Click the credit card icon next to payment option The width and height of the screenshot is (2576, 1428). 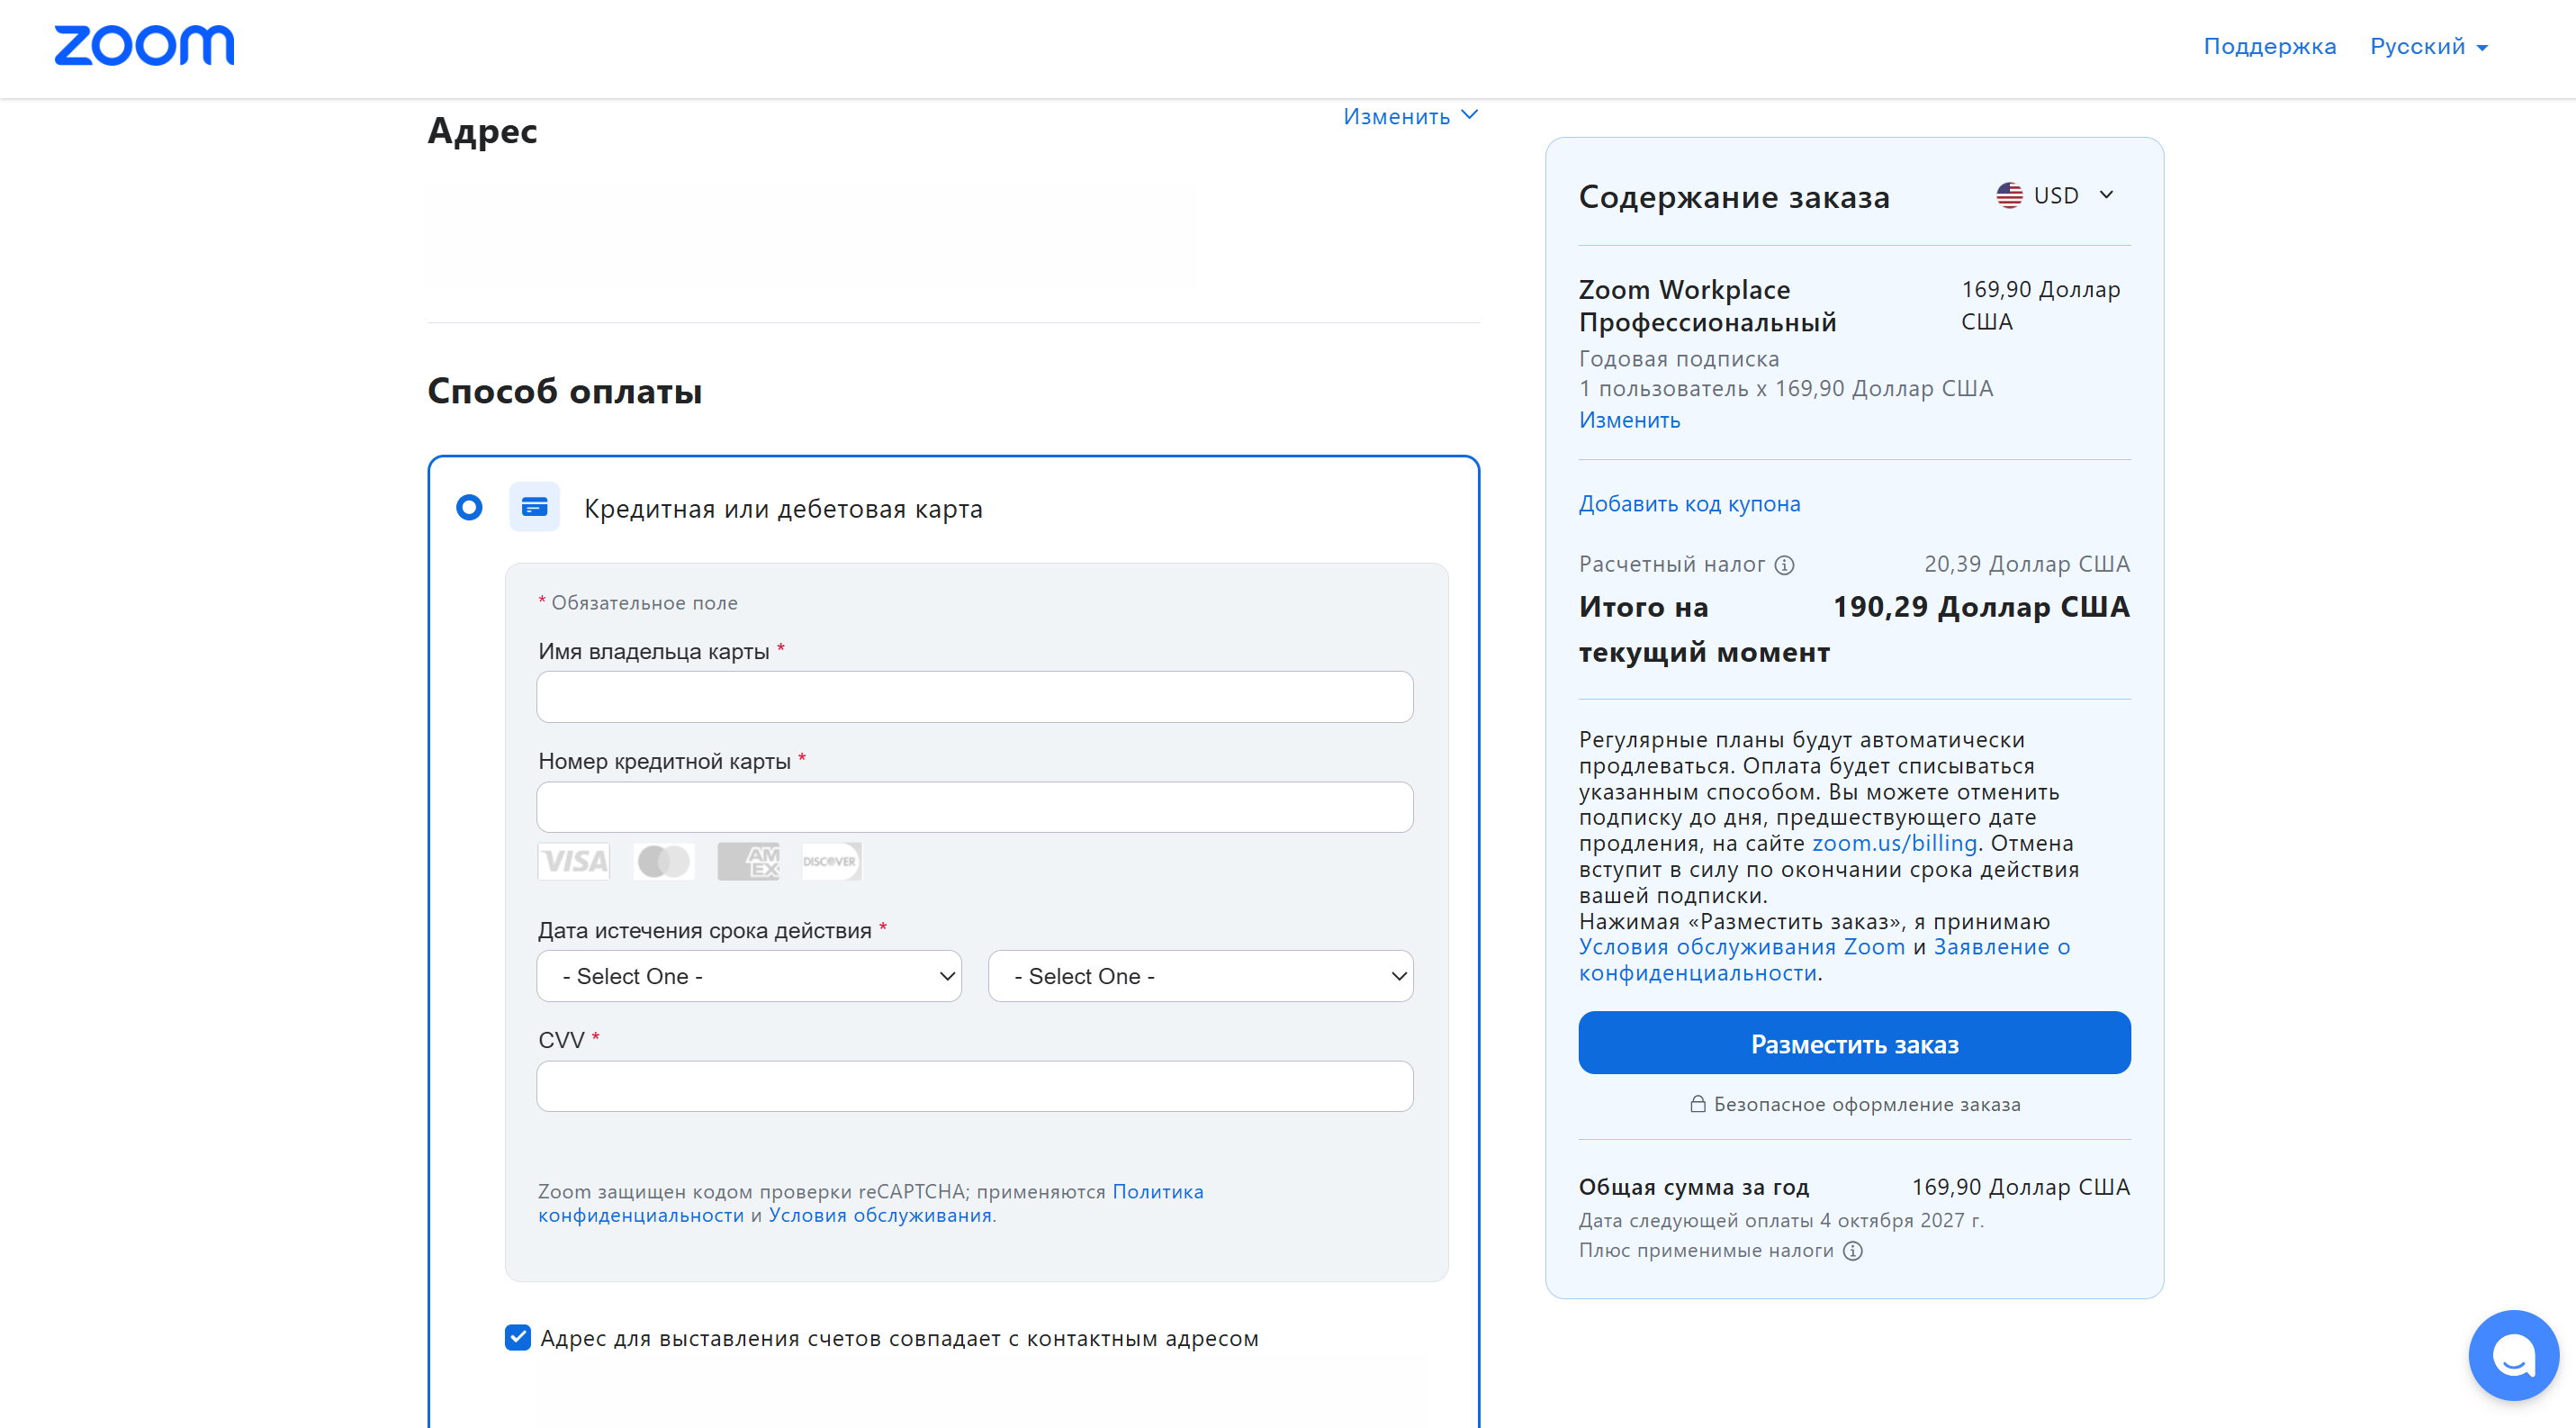535,507
